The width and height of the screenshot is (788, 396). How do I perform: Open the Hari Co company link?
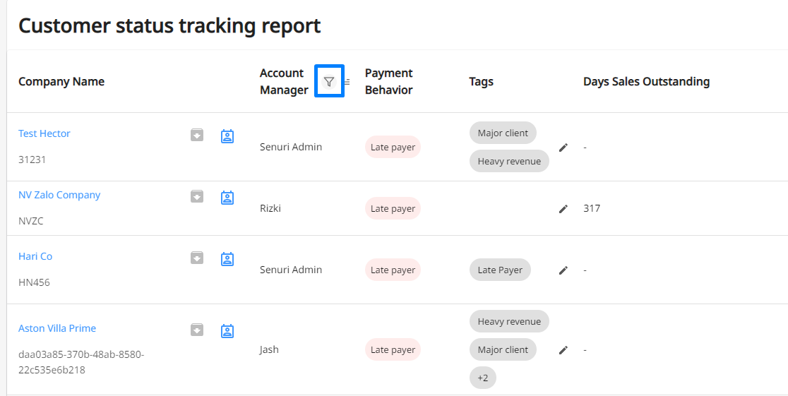tap(35, 256)
